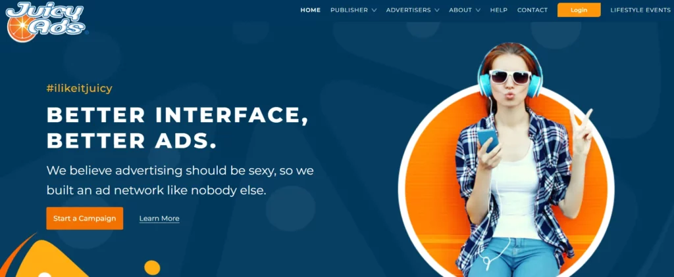
Task: Visit the LIFESTYLE EVENTS link
Action: coord(640,11)
